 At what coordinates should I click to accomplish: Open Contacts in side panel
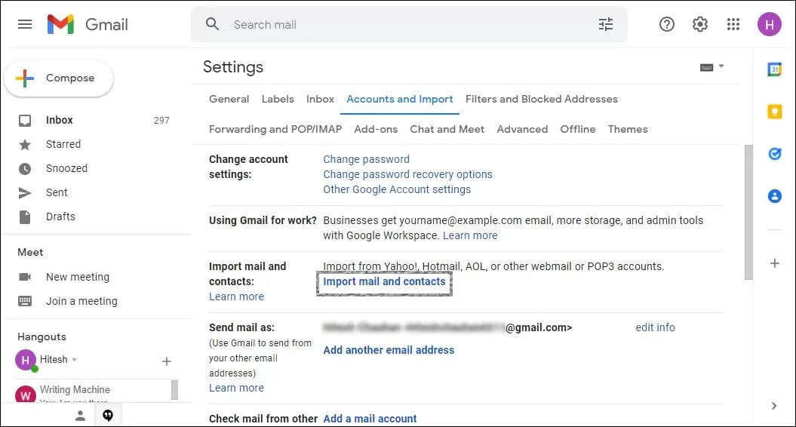pos(774,196)
